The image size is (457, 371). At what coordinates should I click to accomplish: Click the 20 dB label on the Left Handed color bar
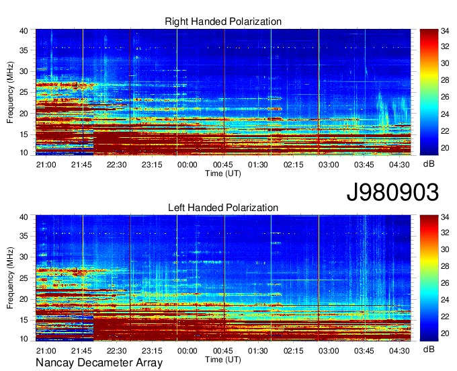445,333
